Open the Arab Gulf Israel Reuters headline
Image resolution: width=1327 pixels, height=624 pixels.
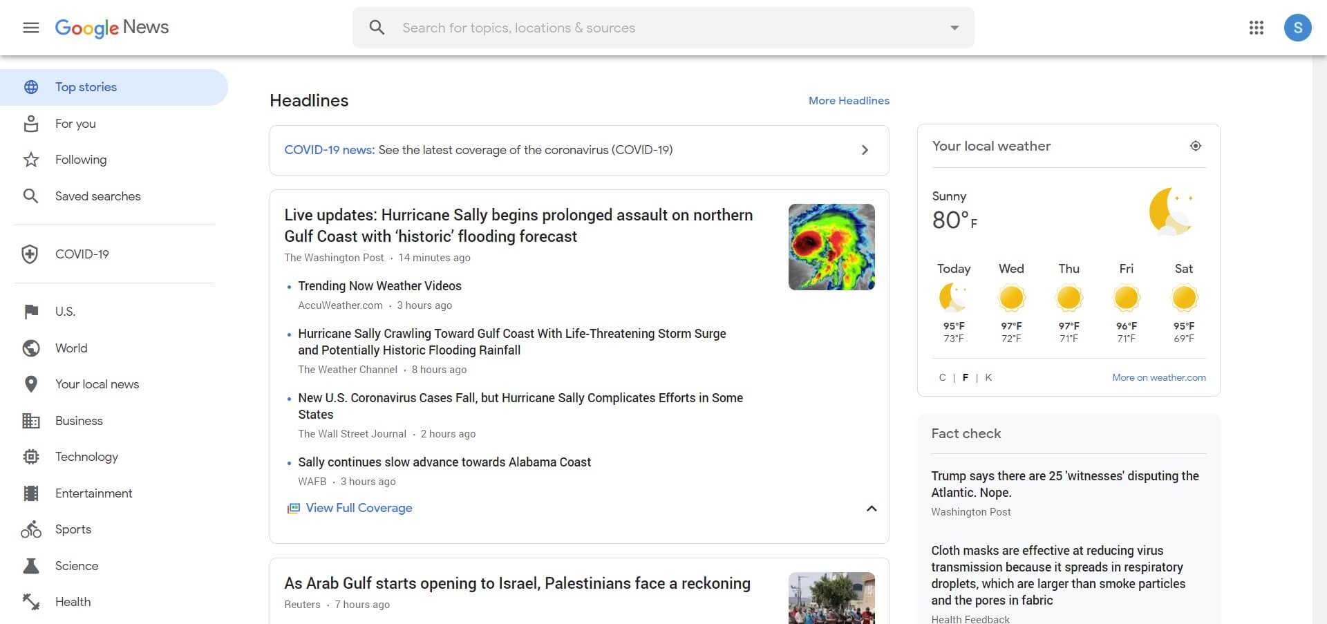517,583
